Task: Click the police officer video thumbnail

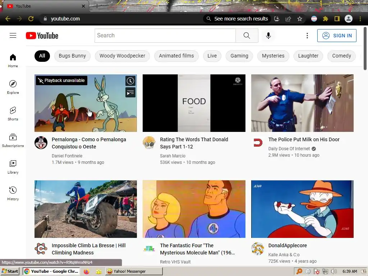Action: (x=302, y=103)
